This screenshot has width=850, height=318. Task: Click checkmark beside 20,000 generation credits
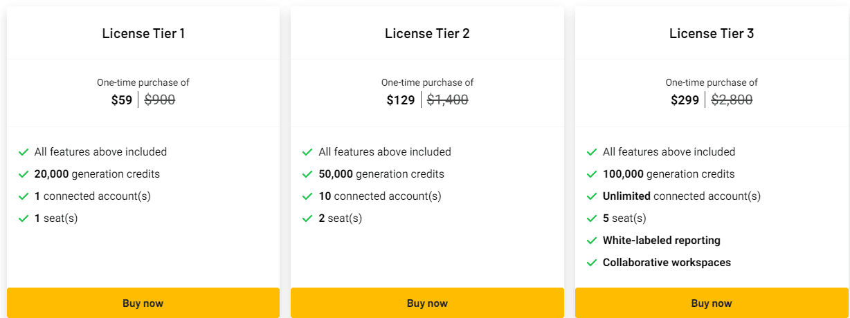[x=24, y=174]
